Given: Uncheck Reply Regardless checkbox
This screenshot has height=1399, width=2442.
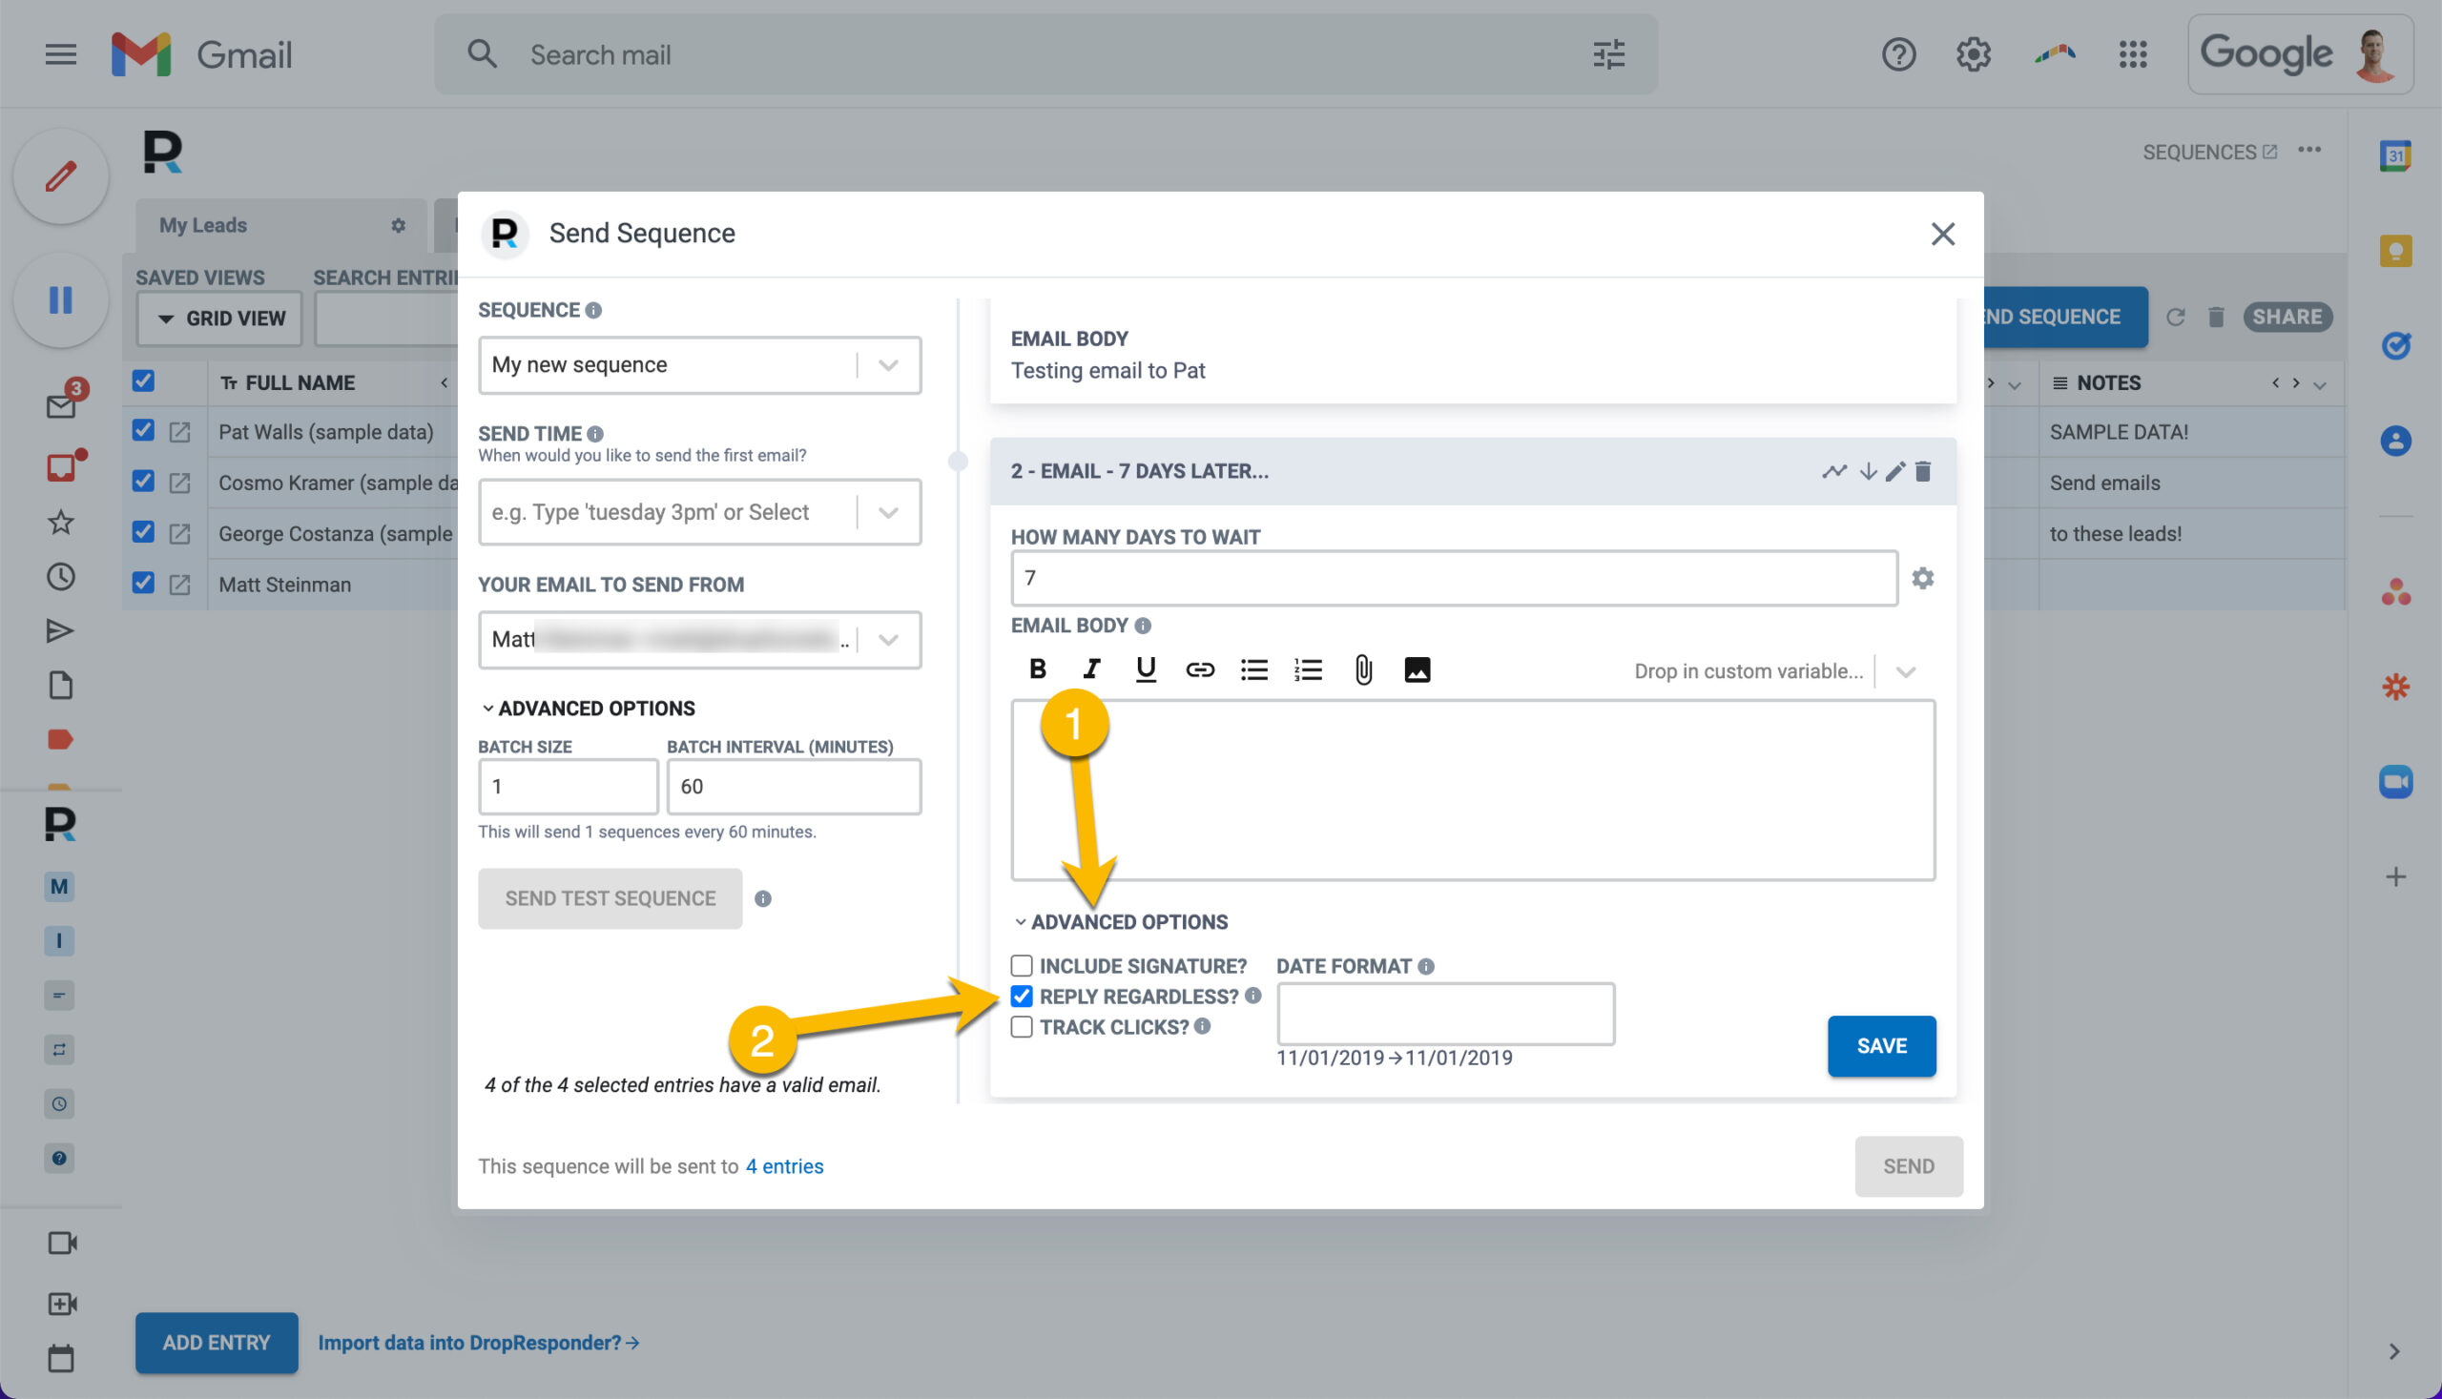Looking at the screenshot, I should click(x=1022, y=996).
